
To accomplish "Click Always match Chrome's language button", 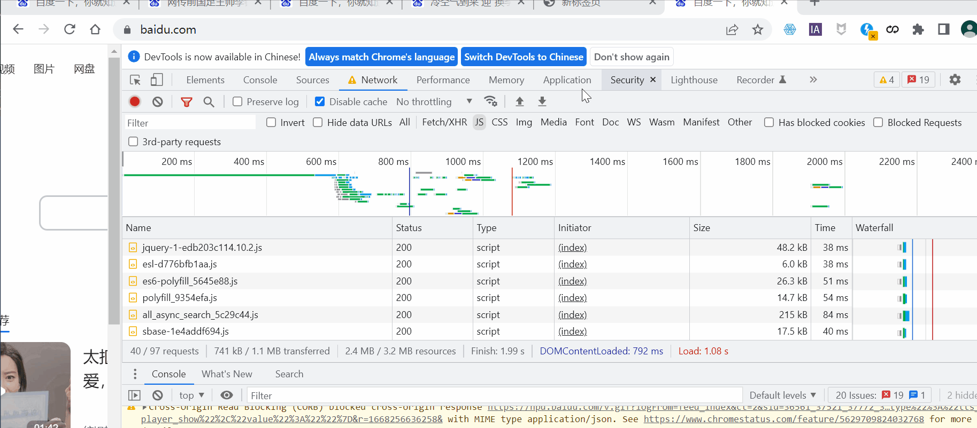I will pos(382,57).
